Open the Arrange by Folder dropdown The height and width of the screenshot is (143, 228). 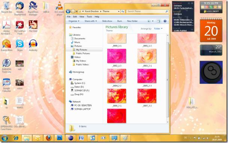point(158,28)
